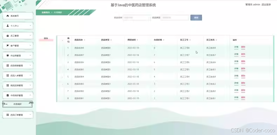The width and height of the screenshot is (277, 135).
Task: Sort table by 调研时间 column arrows
Action: coord(137,40)
